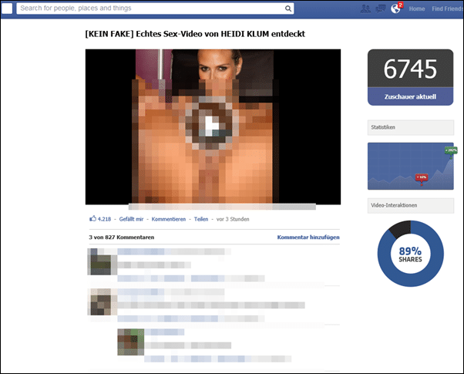Click the Kommentieren link
The image size is (464, 374).
[x=169, y=219]
